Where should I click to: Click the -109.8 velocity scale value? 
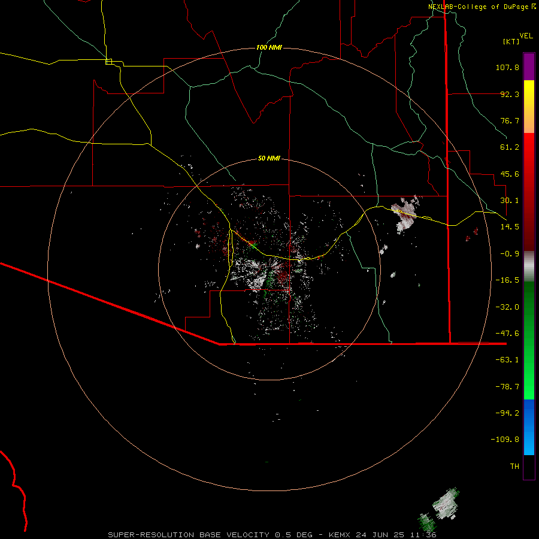coord(505,440)
